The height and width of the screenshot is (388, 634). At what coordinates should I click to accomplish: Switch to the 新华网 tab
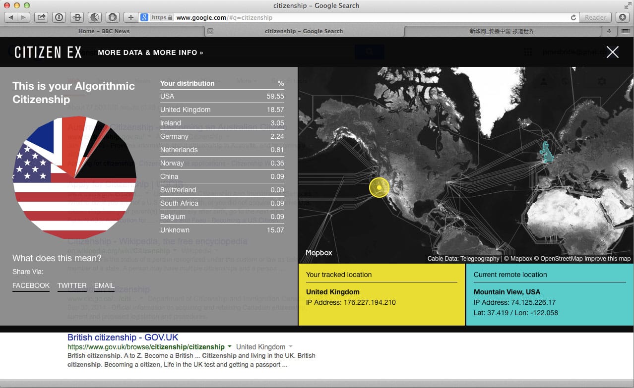[x=502, y=31]
